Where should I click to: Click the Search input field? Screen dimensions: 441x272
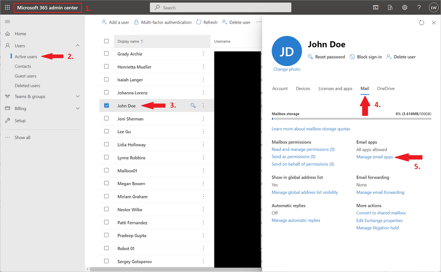point(221,7)
